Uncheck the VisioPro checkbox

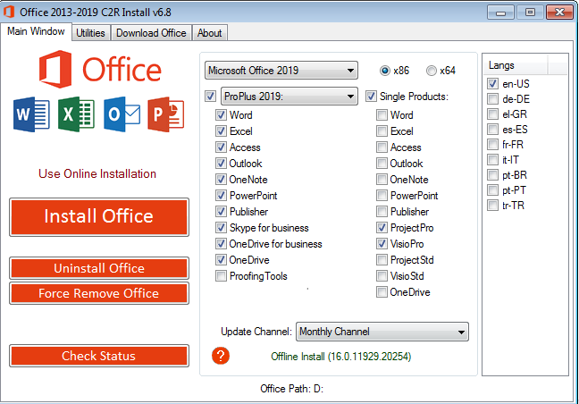click(x=382, y=244)
